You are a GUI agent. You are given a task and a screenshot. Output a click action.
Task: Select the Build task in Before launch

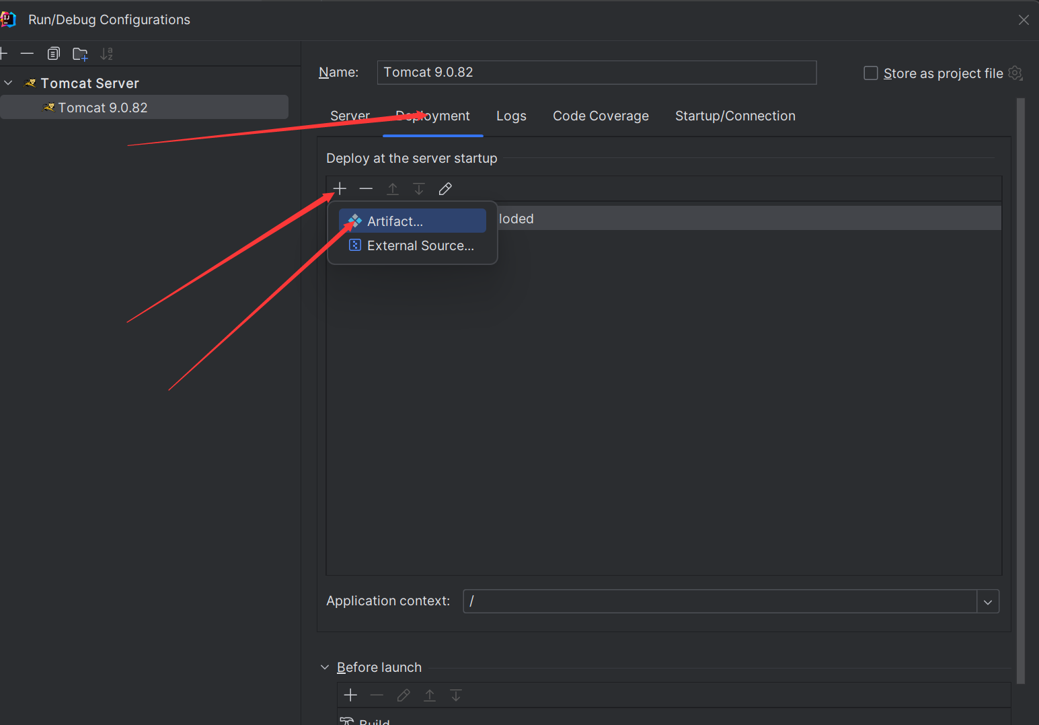[x=364, y=721]
